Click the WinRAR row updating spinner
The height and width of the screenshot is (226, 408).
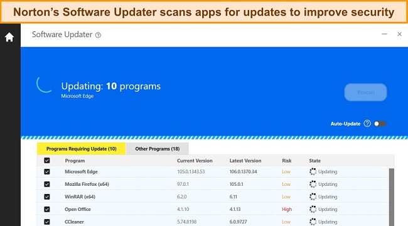[313, 196]
